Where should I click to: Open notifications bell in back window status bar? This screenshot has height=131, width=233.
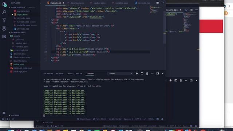tap(196, 126)
